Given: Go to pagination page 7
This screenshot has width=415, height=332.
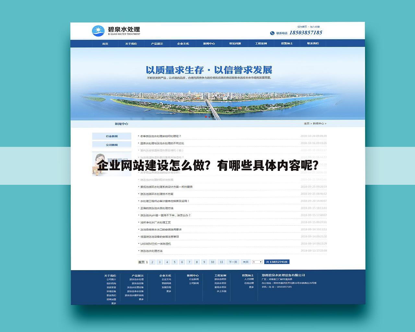Looking at the screenshot, I should pyautogui.click(x=189, y=262).
